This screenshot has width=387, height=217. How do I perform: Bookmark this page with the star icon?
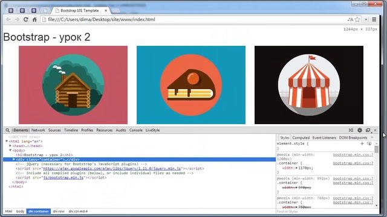coord(357,19)
